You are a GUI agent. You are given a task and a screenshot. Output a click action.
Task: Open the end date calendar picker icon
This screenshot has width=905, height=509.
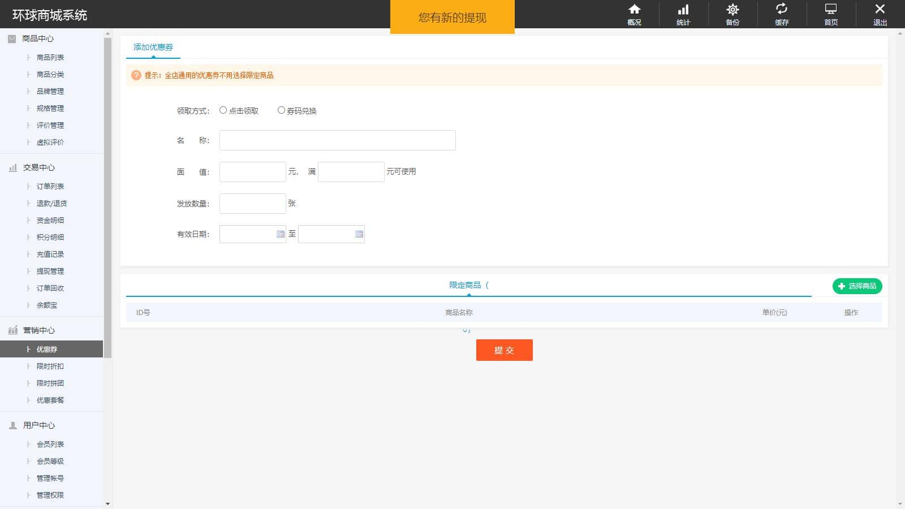[x=359, y=234]
